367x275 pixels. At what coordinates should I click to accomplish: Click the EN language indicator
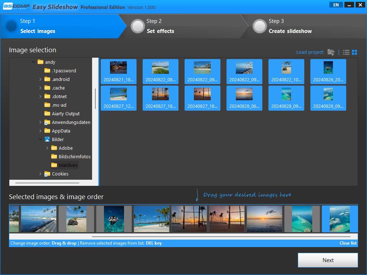click(336, 5)
